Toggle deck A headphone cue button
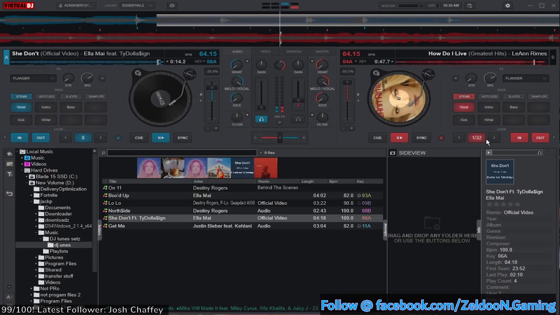The image size is (560, 315). coord(261,119)
